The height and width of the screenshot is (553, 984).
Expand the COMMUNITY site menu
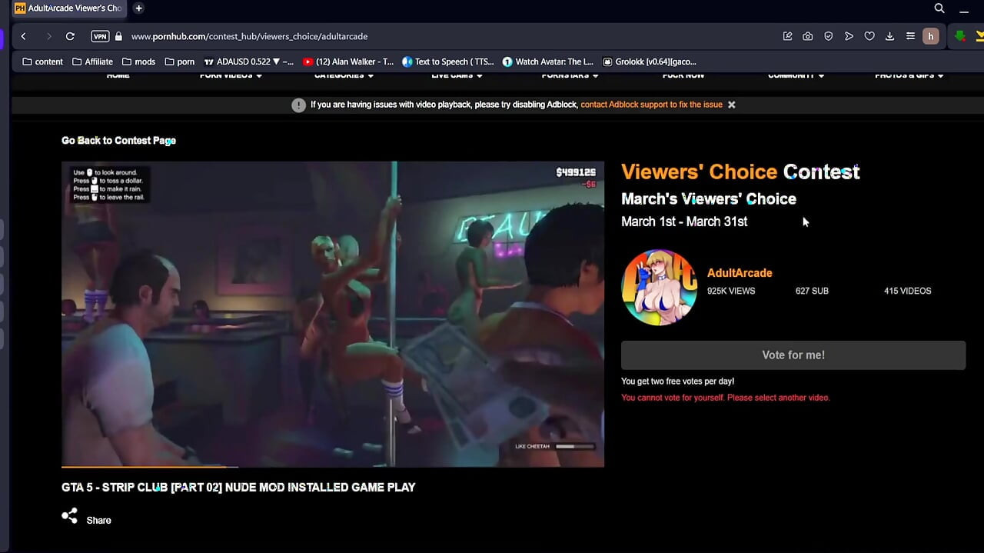point(796,75)
